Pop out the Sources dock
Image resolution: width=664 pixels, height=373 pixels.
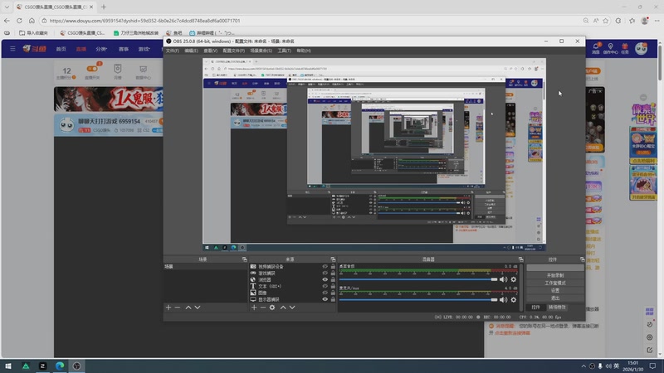(x=334, y=259)
